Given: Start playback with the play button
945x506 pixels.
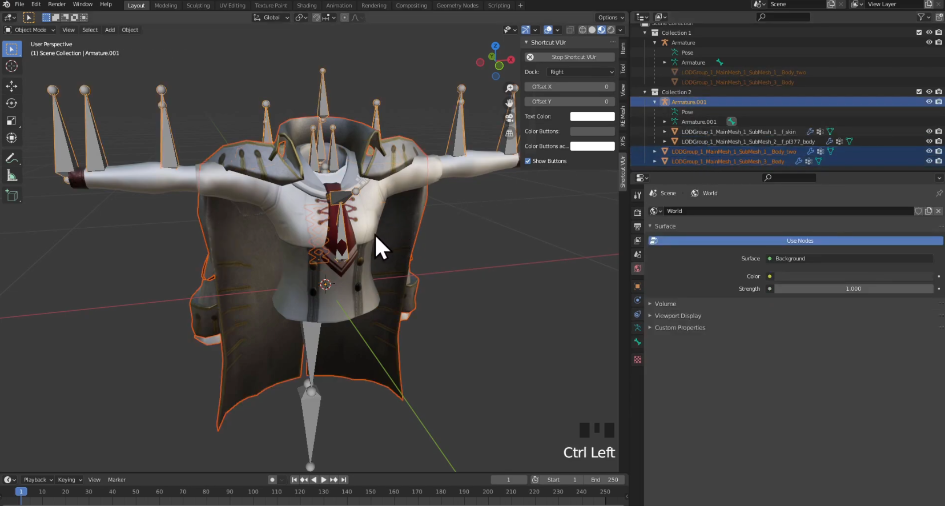Looking at the screenshot, I should (x=323, y=480).
